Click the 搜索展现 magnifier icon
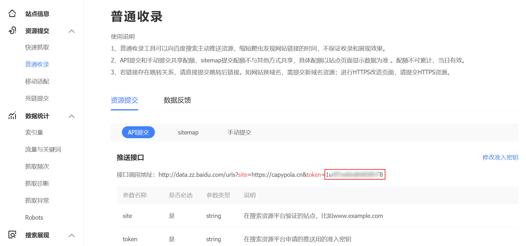The height and width of the screenshot is (246, 526). (x=12, y=235)
